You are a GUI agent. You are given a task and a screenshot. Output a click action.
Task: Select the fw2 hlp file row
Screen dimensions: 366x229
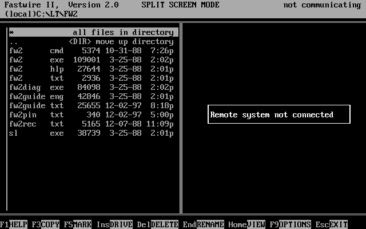tap(91, 69)
